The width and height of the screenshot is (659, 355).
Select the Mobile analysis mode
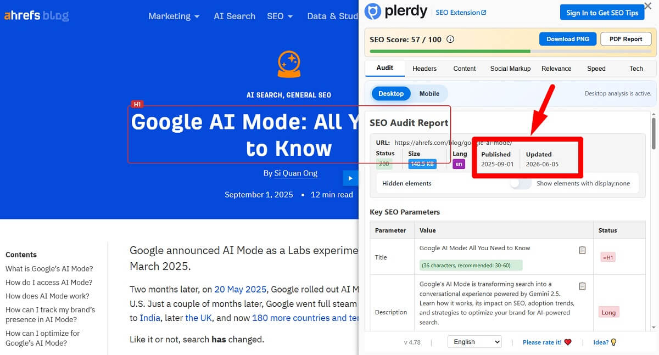point(429,93)
